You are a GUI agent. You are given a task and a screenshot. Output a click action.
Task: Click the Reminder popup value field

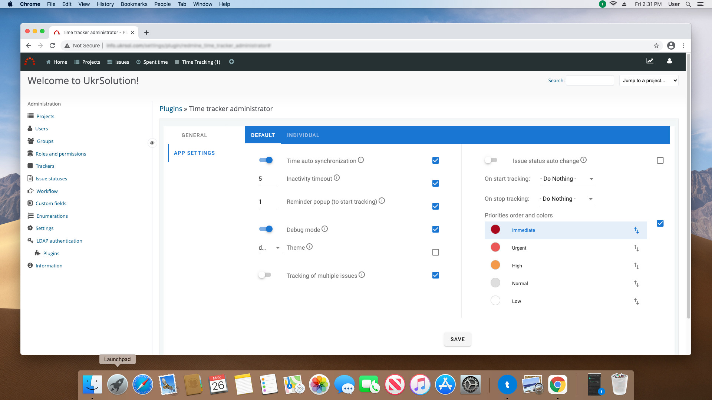click(x=267, y=202)
